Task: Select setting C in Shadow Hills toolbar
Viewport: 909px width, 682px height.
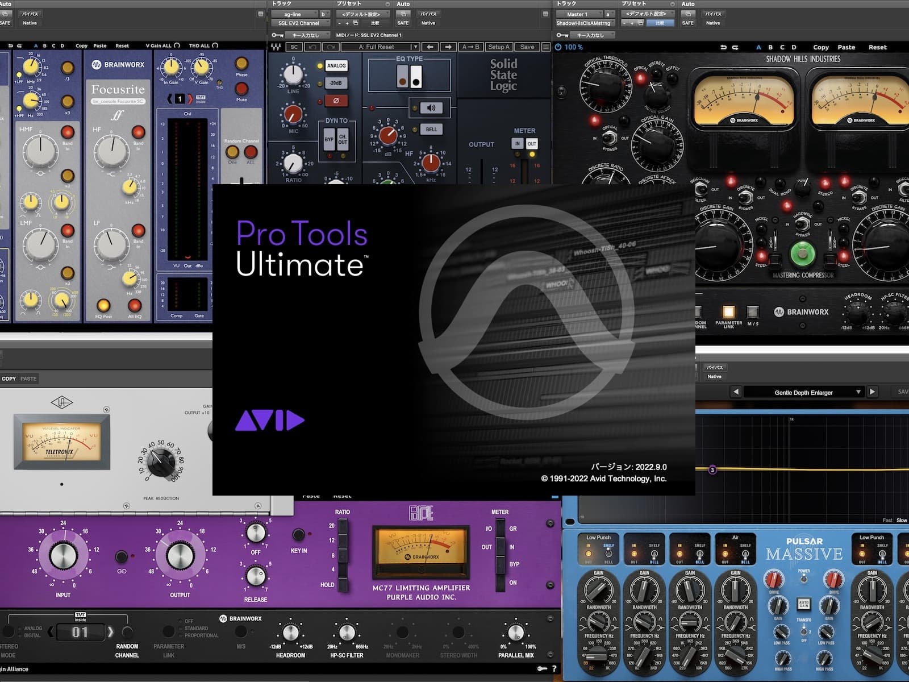Action: 782,47
